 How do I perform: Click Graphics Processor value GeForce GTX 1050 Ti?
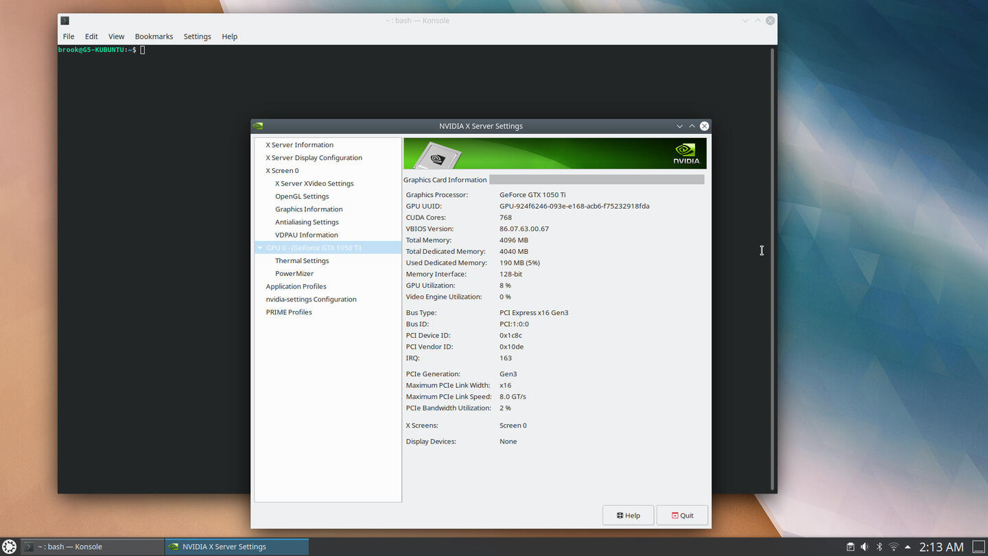coord(532,195)
